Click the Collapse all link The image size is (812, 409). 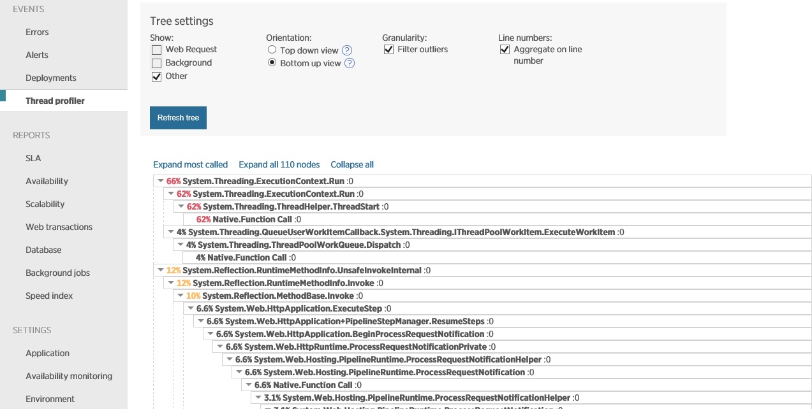tap(351, 164)
